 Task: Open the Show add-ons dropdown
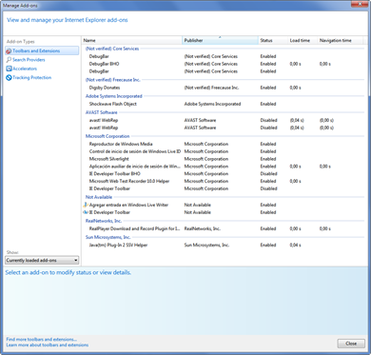point(42,261)
